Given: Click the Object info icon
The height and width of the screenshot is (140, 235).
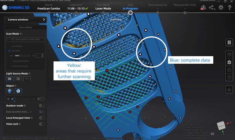Looking at the screenshot, I should pyautogui.click(x=15, y=86).
